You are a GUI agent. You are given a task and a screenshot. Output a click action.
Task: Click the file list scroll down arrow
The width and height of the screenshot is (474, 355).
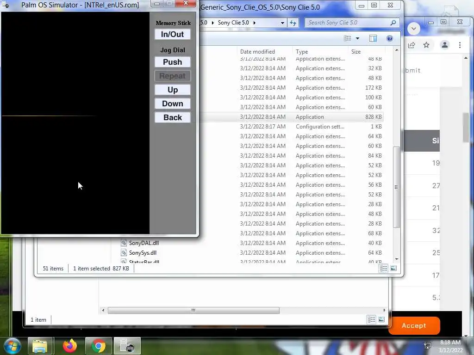point(397,259)
